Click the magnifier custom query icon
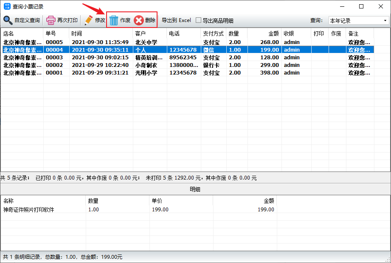391x263 pixels. point(8,20)
